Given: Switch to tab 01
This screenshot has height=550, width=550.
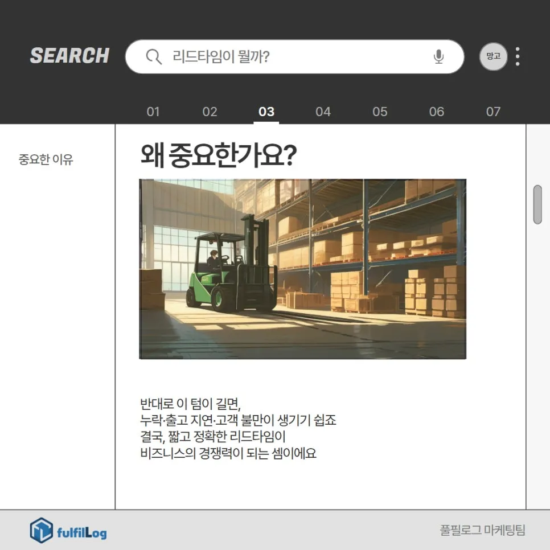Looking at the screenshot, I should click(153, 112).
